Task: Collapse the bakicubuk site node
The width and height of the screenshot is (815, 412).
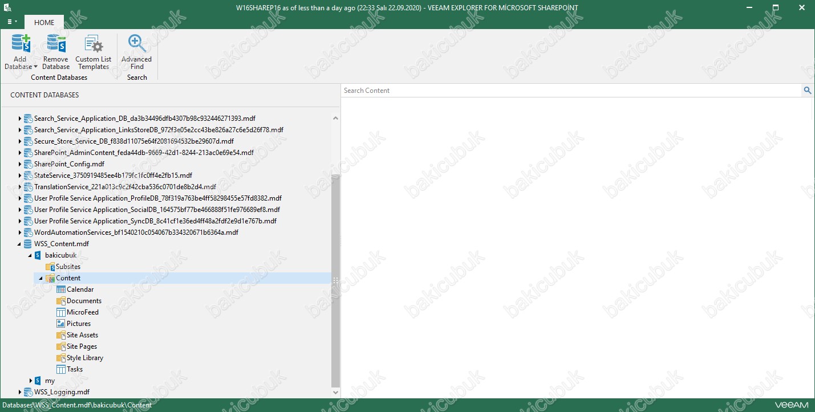Action: point(31,255)
